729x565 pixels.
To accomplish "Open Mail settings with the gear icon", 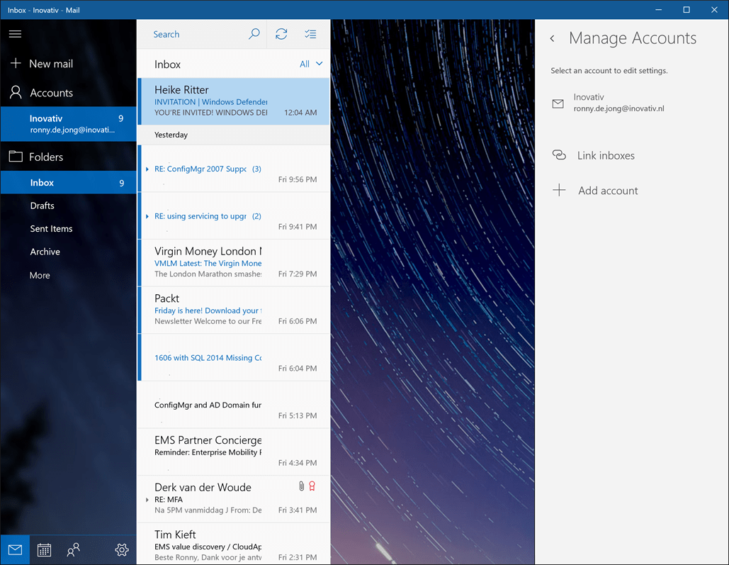I will coord(121,549).
